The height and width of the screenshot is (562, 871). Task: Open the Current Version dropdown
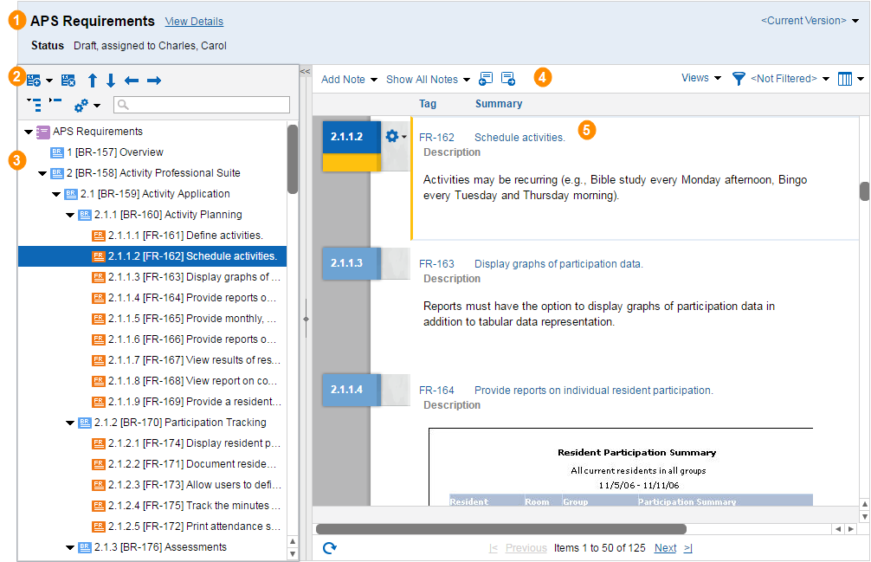pyautogui.click(x=810, y=21)
